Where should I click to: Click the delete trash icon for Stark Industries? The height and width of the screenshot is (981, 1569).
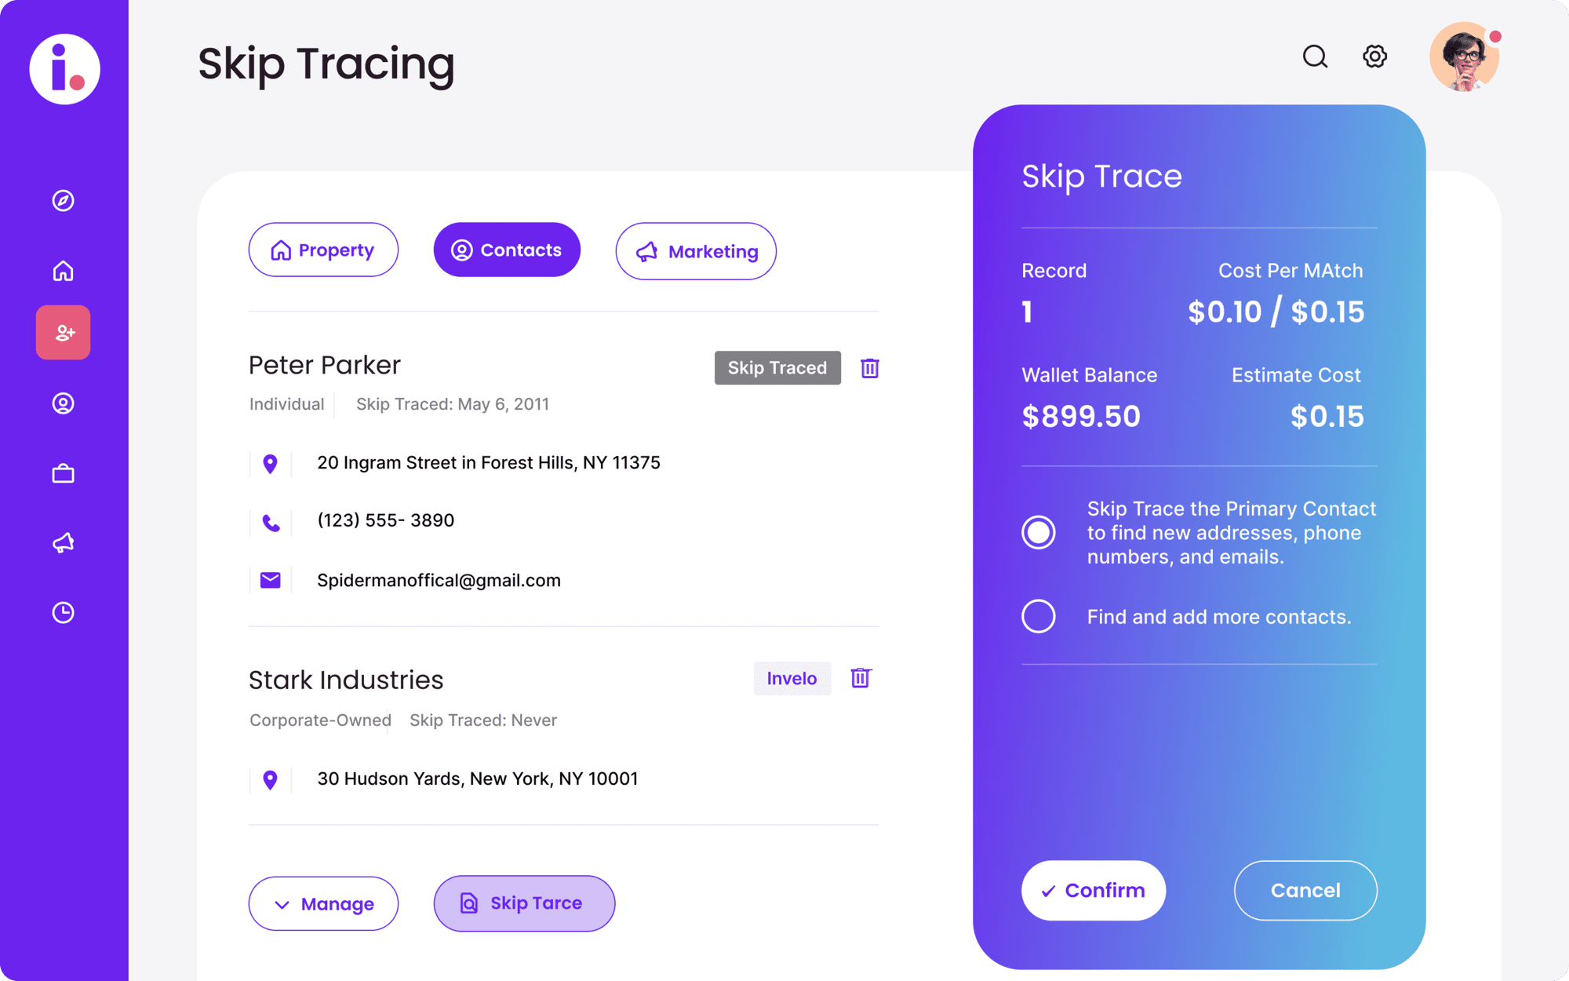tap(860, 678)
